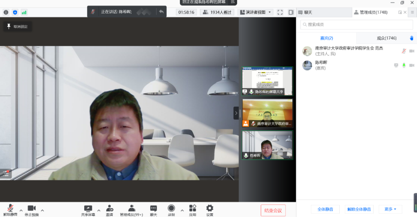Collapse the thumbnail strip with arrow chevron
The image size is (417, 217).
pos(236,113)
